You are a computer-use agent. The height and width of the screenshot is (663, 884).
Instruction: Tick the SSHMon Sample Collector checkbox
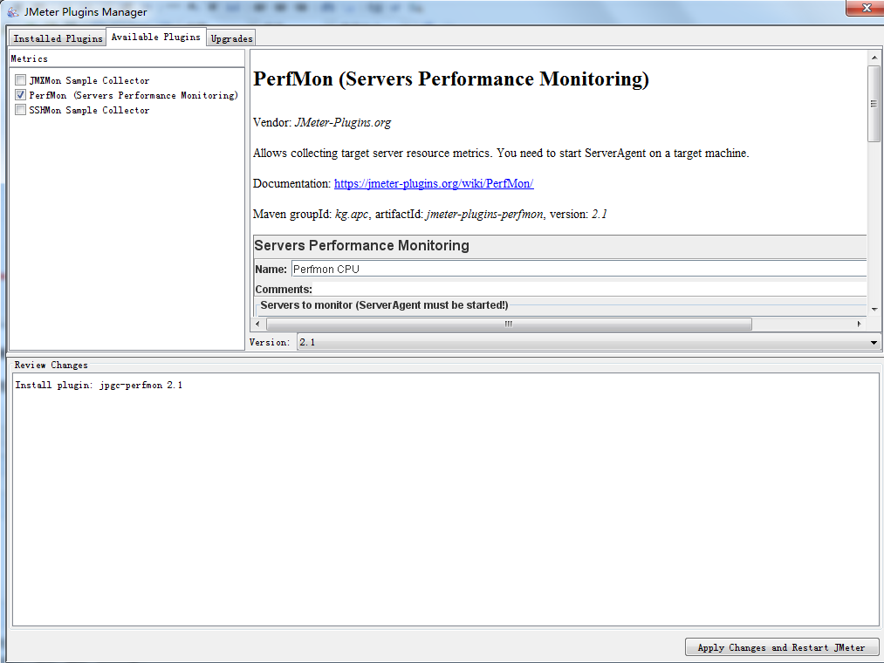tap(20, 110)
